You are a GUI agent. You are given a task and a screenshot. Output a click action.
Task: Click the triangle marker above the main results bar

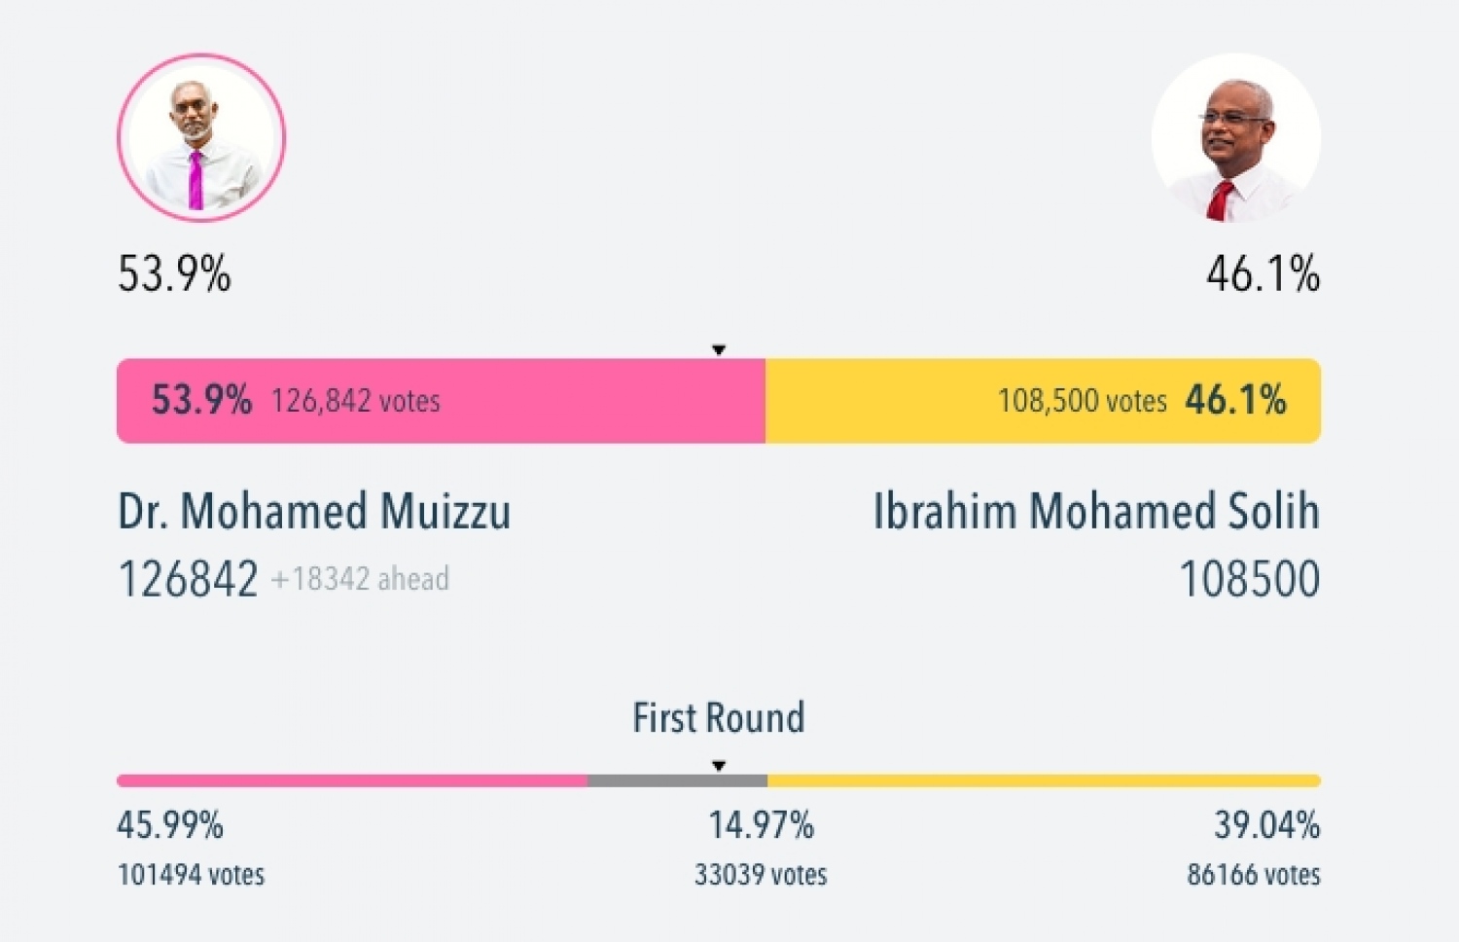click(x=719, y=349)
